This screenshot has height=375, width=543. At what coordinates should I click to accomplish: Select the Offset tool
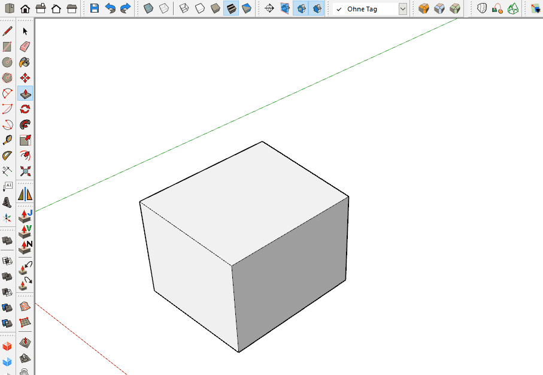(25, 156)
